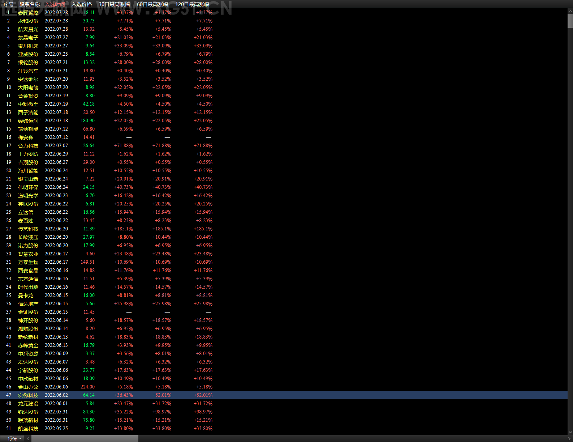The image size is (573, 442).
Task: Select stock 神开股份
Action: pyautogui.click(x=28, y=320)
